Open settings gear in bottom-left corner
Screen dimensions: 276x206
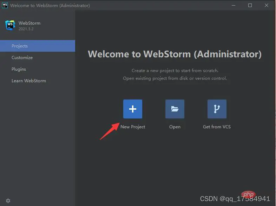click(8, 200)
